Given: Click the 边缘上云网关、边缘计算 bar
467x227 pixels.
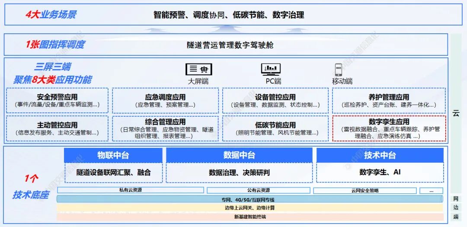Looking at the screenshot, I should 250,208.
